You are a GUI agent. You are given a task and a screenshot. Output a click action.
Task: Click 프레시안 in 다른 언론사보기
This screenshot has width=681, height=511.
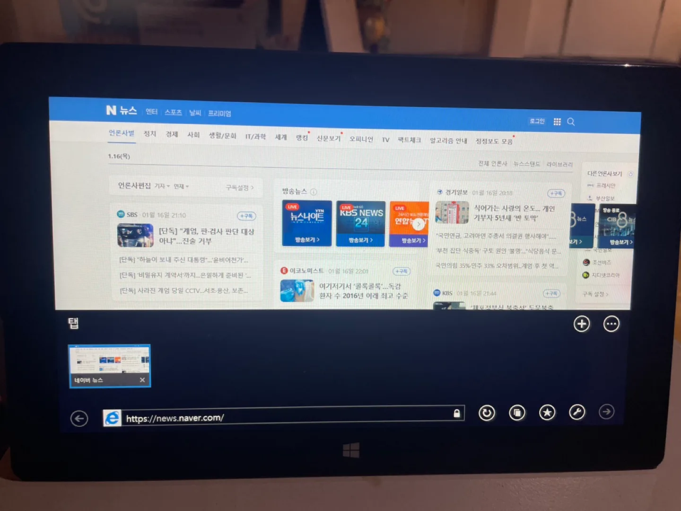click(x=605, y=185)
